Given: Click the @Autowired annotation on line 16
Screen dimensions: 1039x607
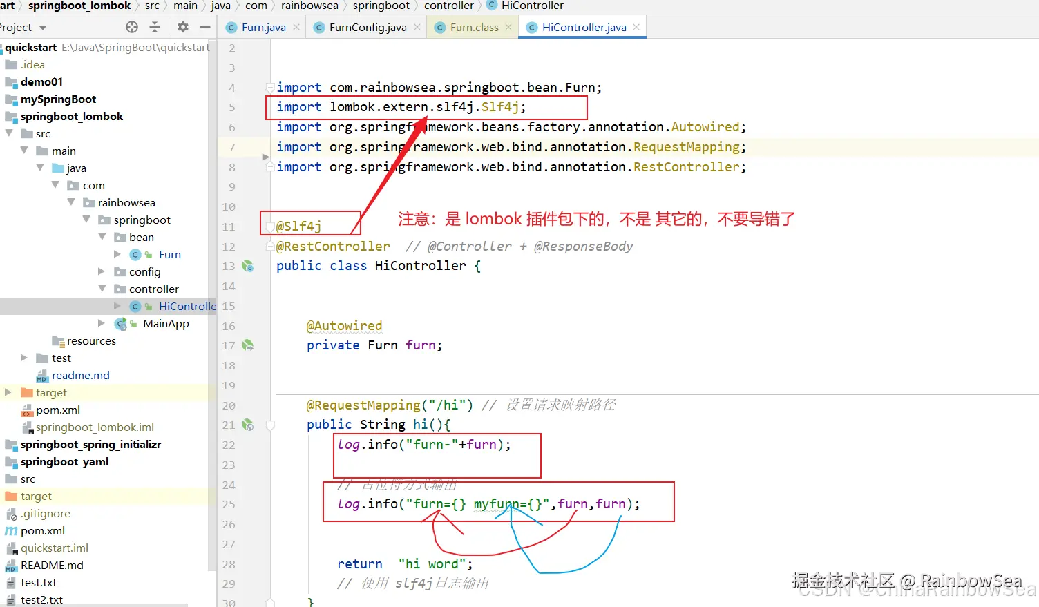Looking at the screenshot, I should pyautogui.click(x=344, y=325).
